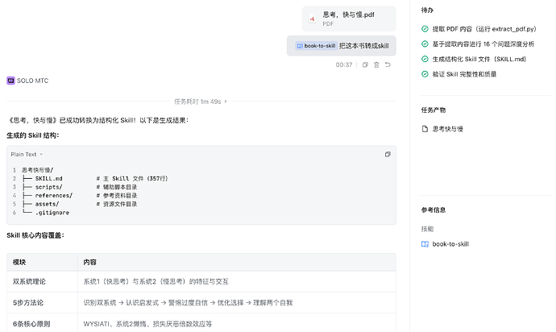Toggle the 生成结构化 Skill 文件 todo check
This screenshot has height=332, width=556.
coord(425,59)
